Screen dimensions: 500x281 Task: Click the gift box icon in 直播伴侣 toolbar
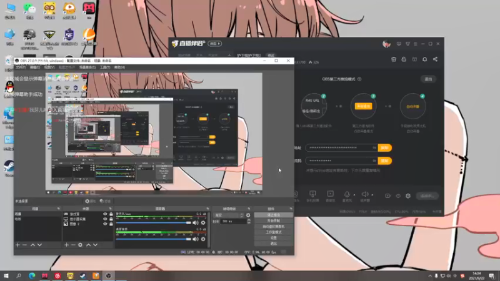pyautogui.click(x=394, y=59)
